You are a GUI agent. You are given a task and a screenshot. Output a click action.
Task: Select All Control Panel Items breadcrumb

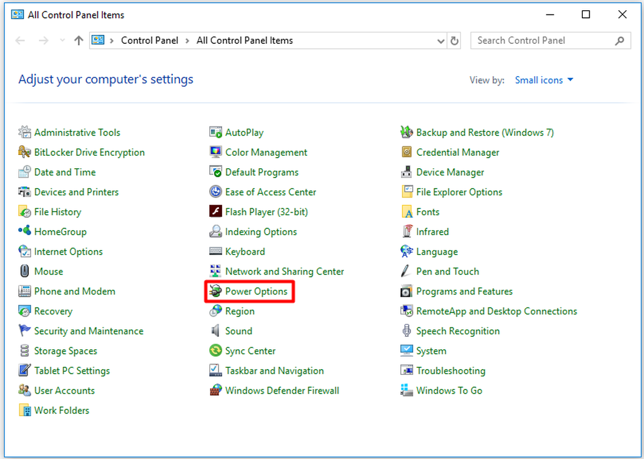pos(245,41)
